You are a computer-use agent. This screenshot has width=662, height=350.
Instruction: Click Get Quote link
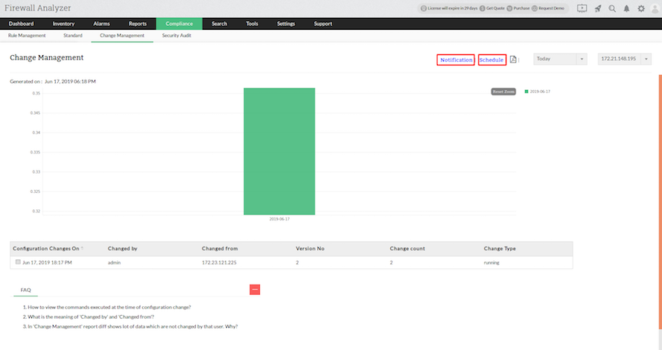coord(492,8)
